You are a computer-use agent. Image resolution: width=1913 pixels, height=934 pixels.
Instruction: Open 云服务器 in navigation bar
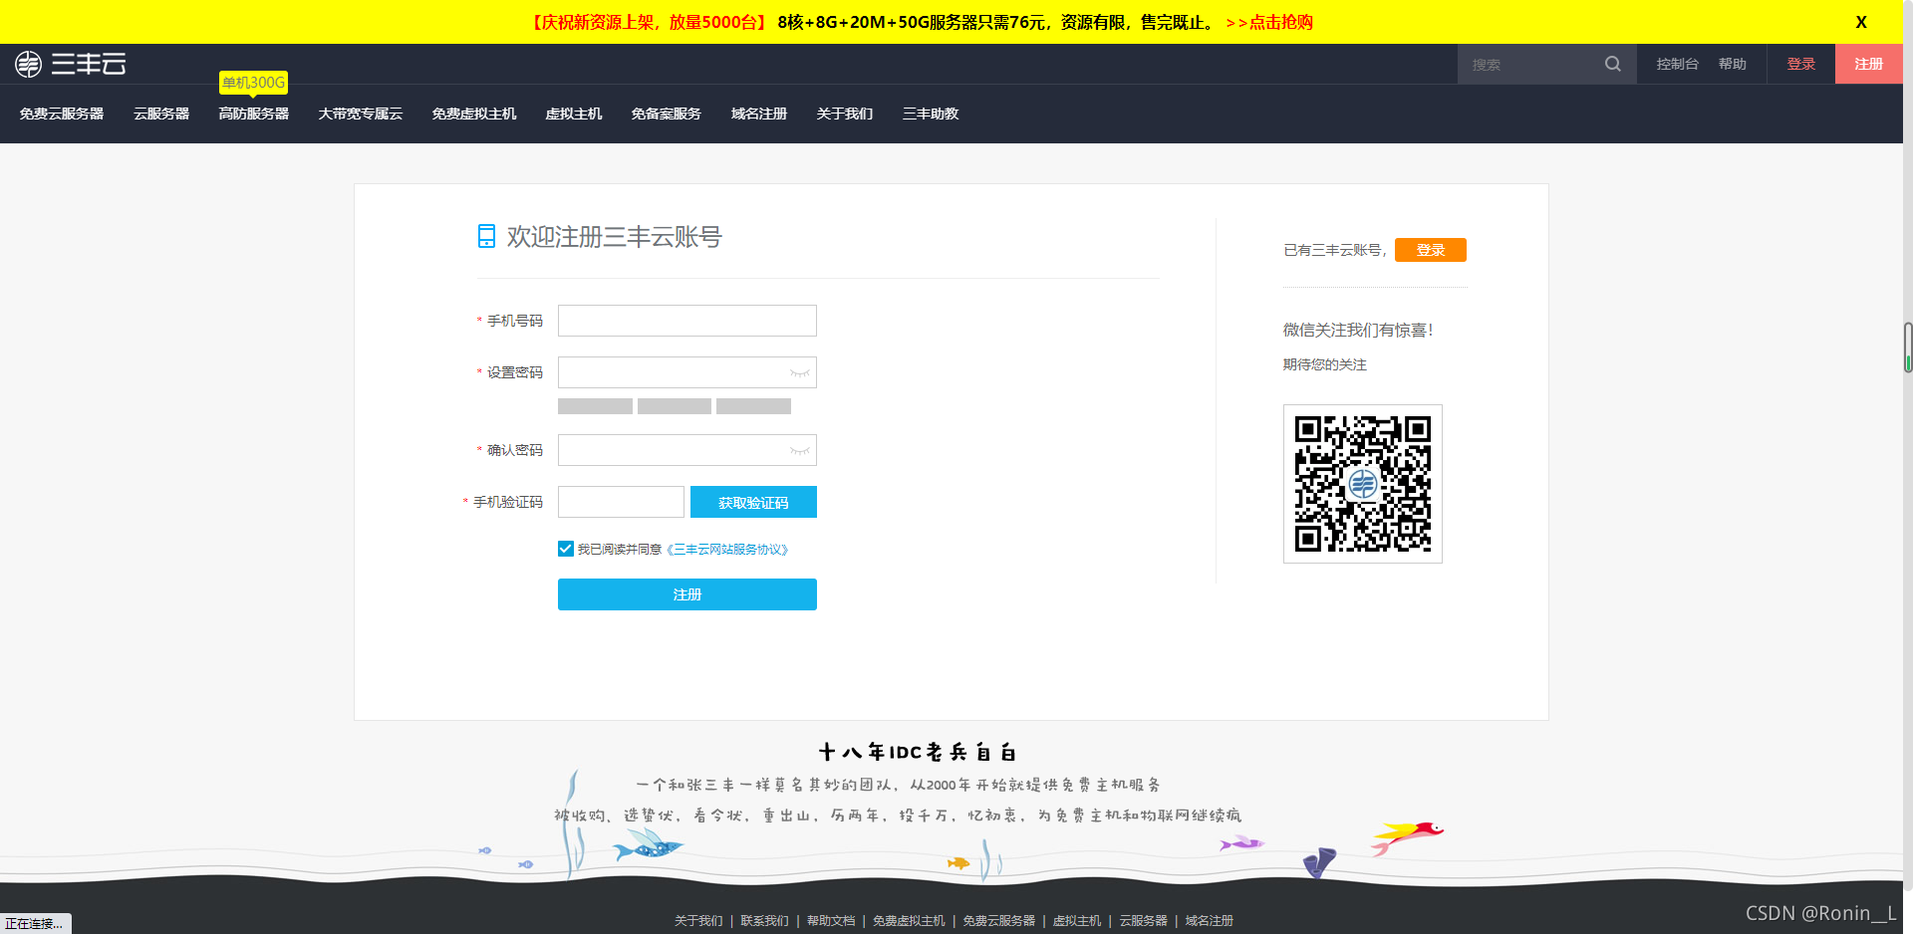pos(161,114)
